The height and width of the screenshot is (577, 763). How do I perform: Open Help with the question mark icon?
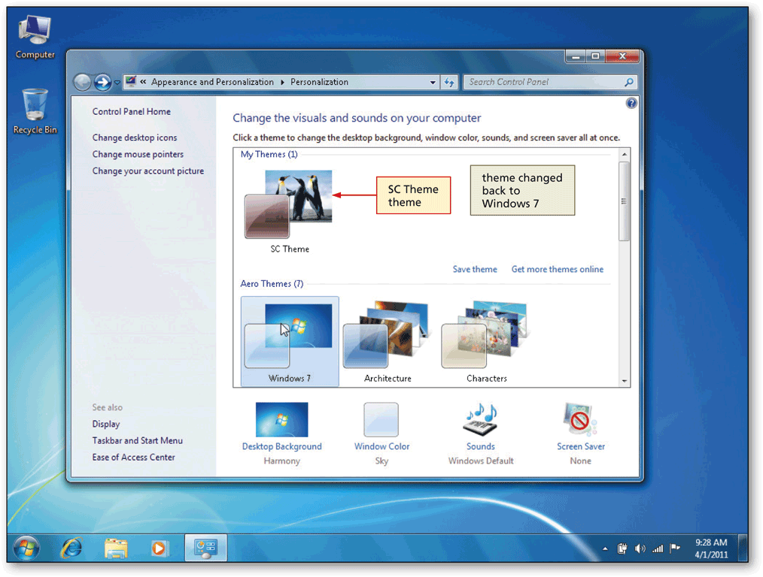[x=631, y=103]
